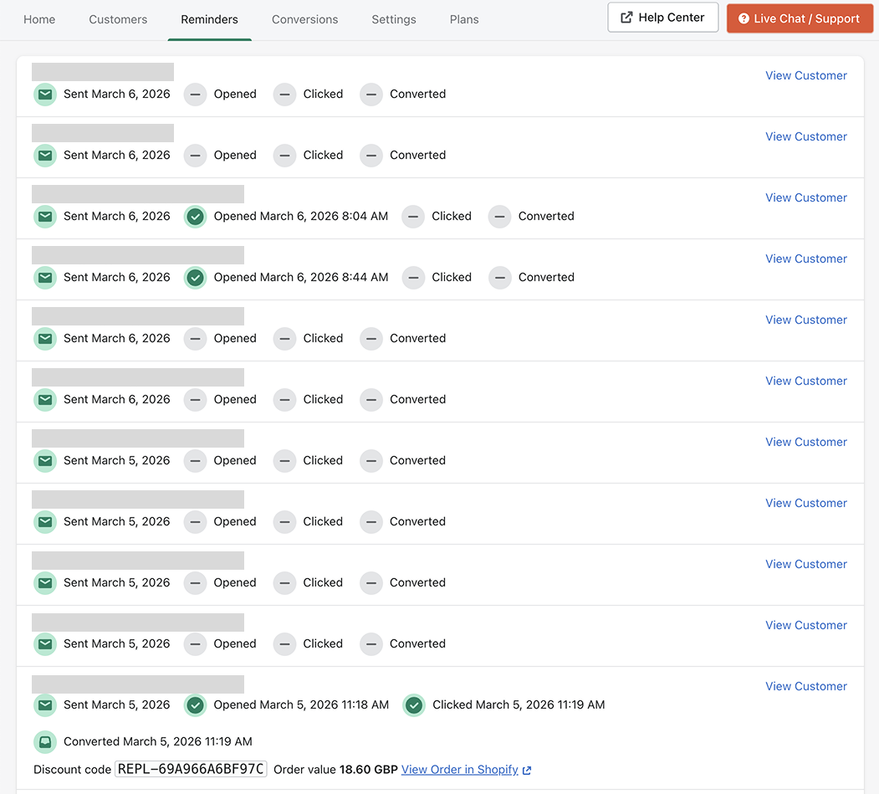
Task: Start Live Chat / Support
Action: 799,18
